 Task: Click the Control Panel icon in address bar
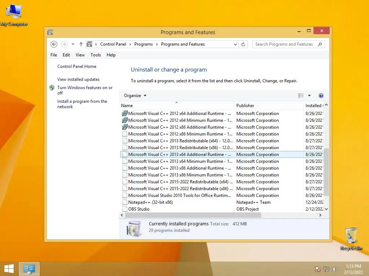click(x=90, y=44)
